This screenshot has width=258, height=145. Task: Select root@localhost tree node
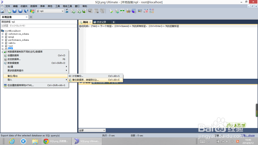(x=13, y=31)
